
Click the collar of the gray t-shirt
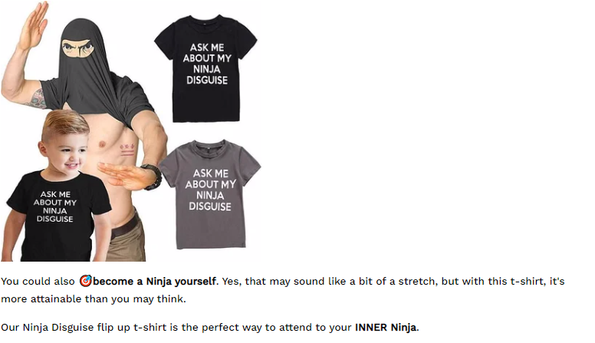click(x=209, y=147)
